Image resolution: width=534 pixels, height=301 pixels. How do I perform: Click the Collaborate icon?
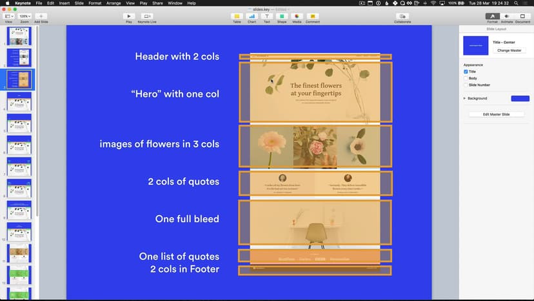[x=402, y=16]
